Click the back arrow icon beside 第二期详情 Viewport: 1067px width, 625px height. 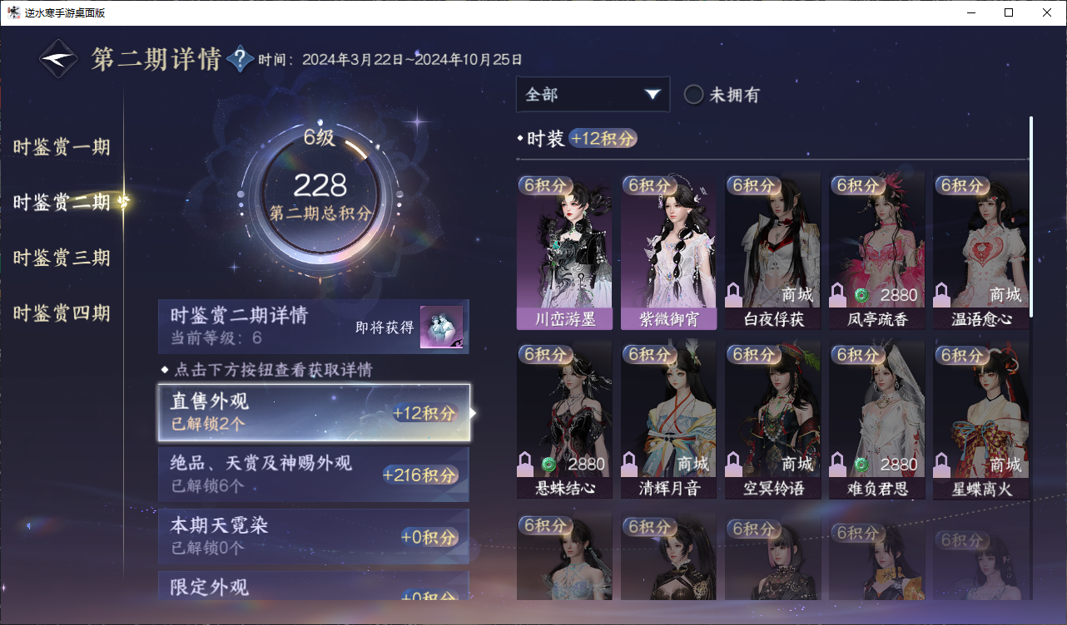(59, 59)
